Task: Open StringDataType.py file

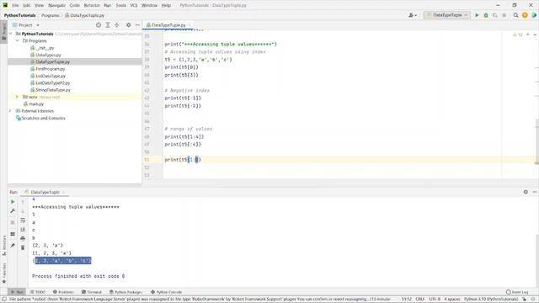Action: tap(52, 90)
